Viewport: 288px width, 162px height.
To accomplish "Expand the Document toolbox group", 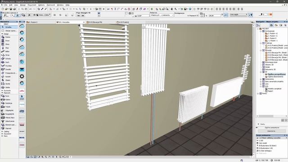I will click(x=2, y=134).
